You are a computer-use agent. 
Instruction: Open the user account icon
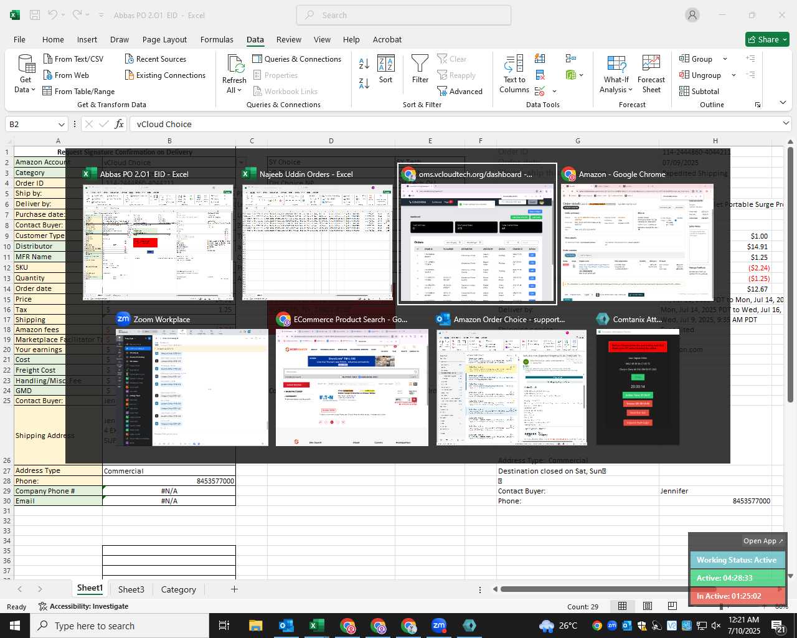(x=692, y=15)
